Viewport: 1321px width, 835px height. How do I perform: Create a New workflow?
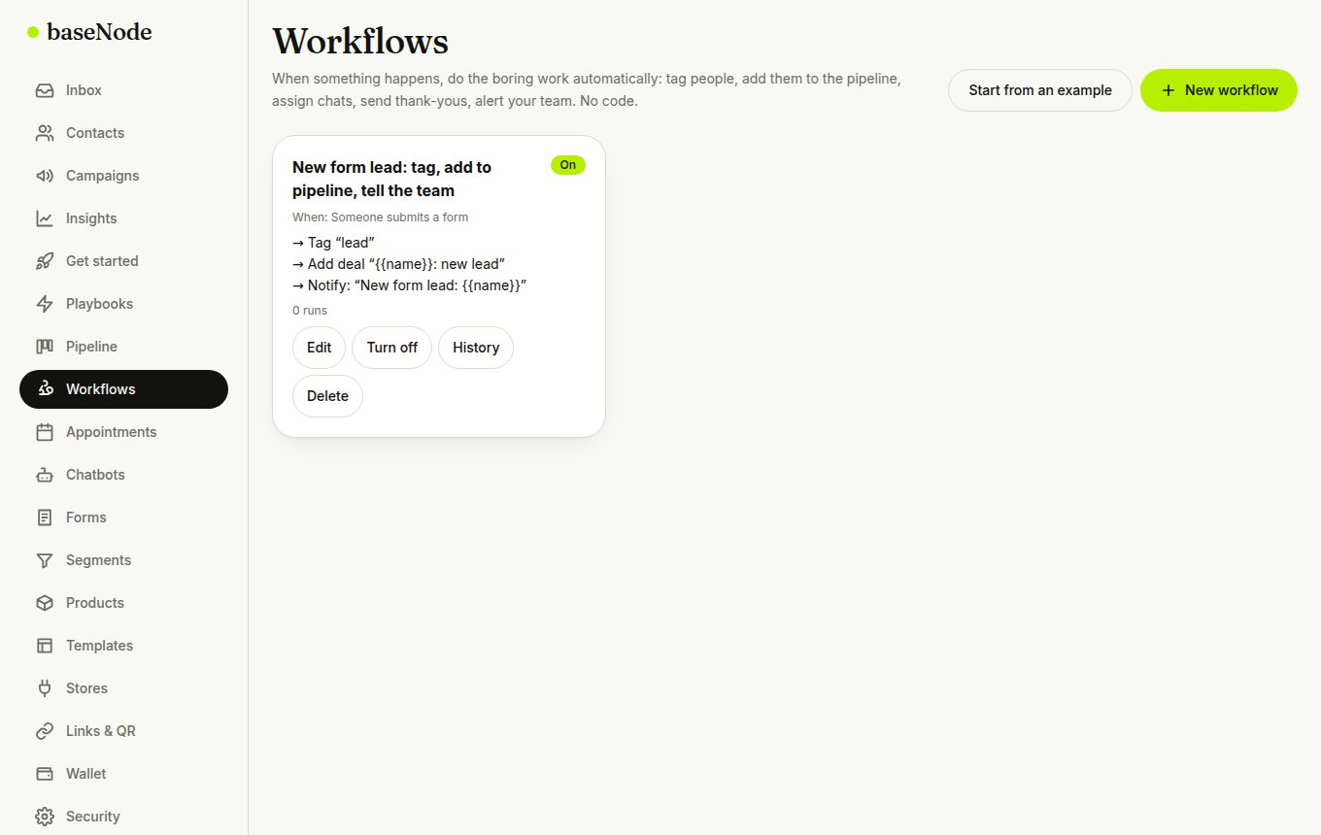(1219, 90)
